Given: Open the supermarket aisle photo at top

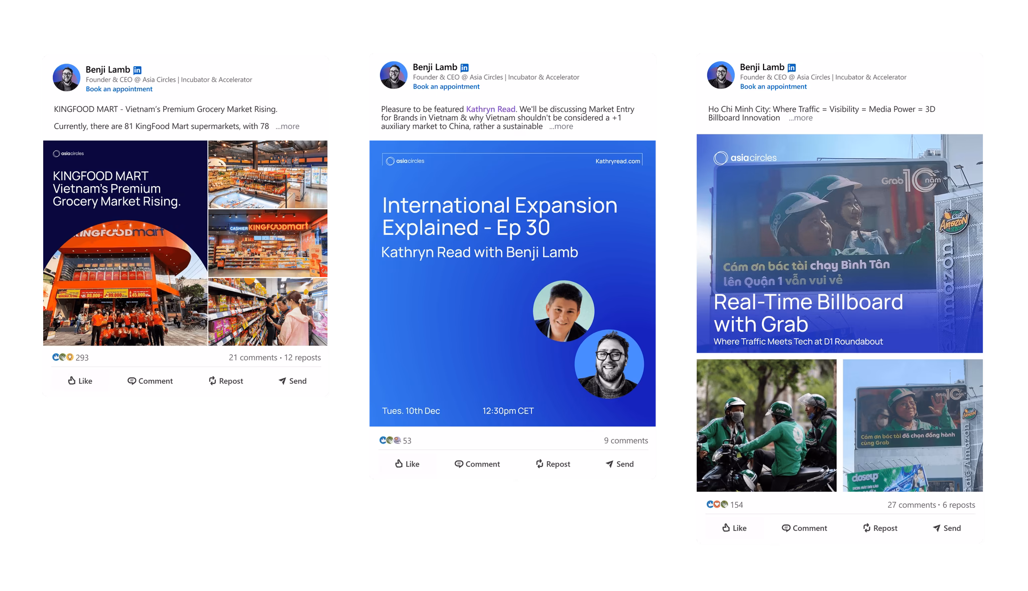Looking at the screenshot, I should pyautogui.click(x=268, y=174).
